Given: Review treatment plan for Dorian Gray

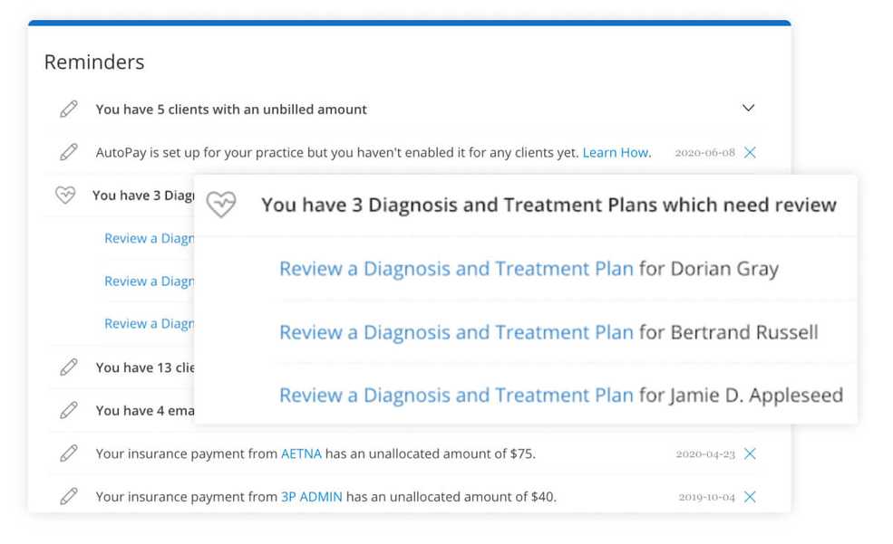Looking at the screenshot, I should [456, 268].
